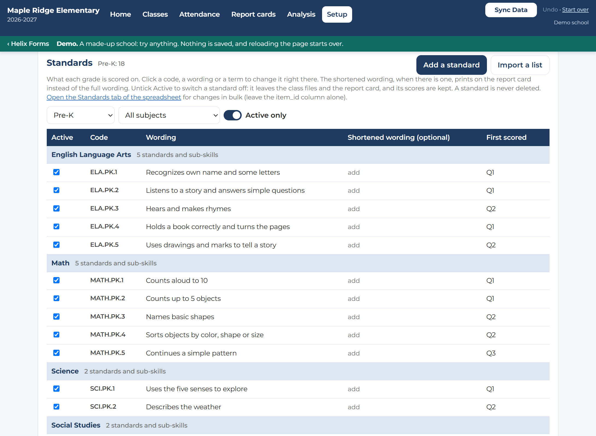596x436 pixels.
Task: Click 'Describes the weather' wording
Action: [183, 407]
